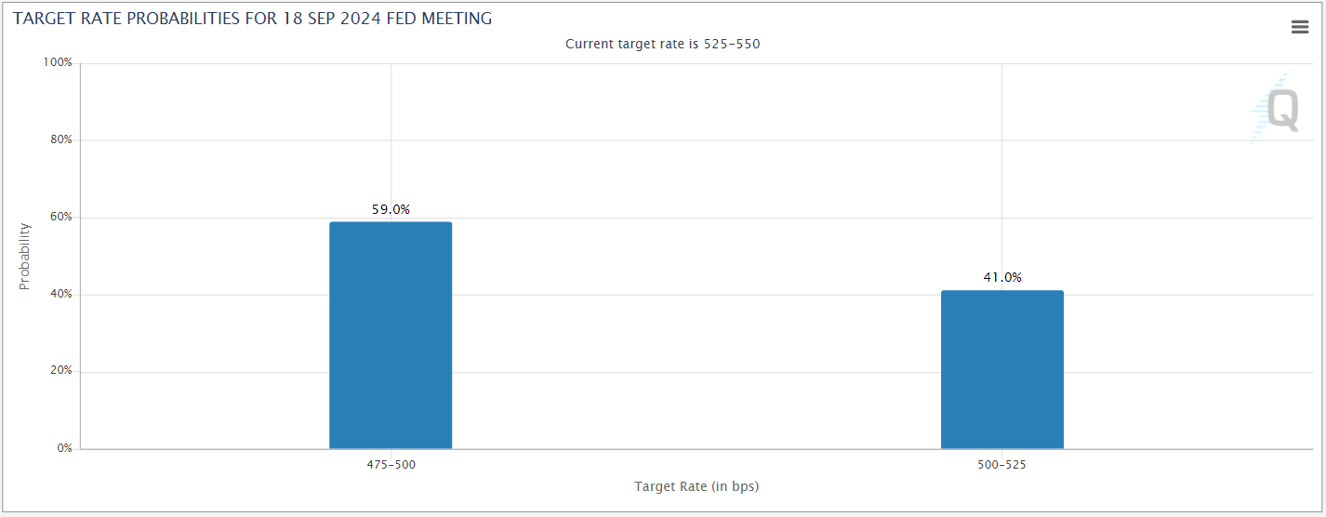Click the 80% y-axis tick label

[x=61, y=139]
